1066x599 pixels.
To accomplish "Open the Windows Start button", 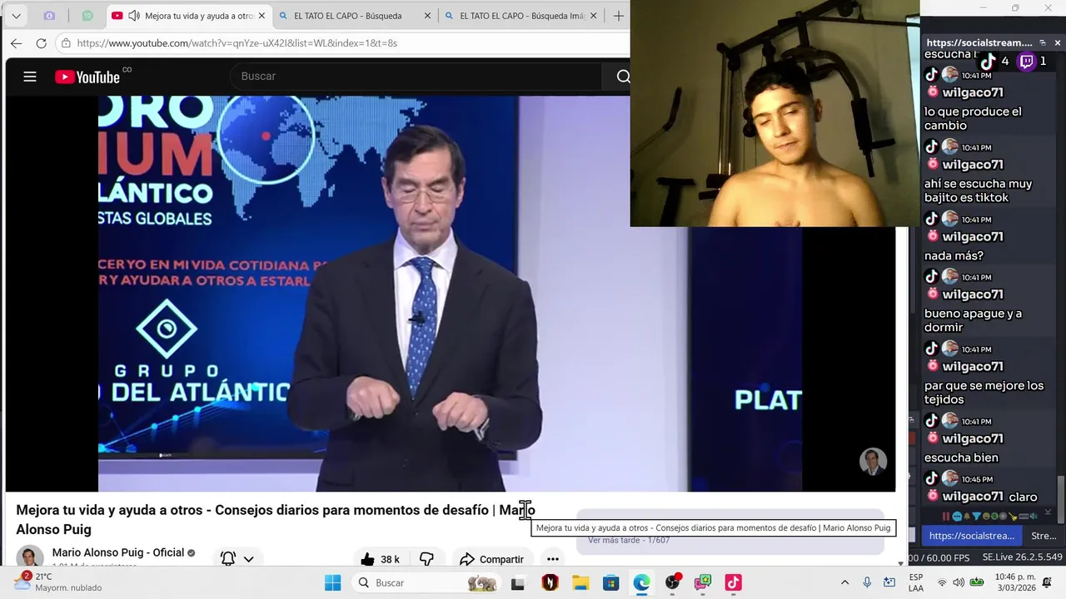I will pyautogui.click(x=332, y=582).
